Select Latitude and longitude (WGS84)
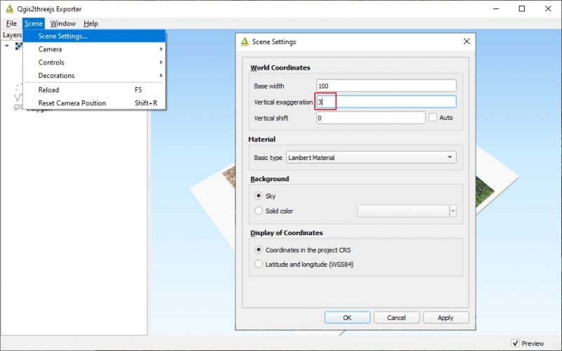The width and height of the screenshot is (562, 351). click(259, 265)
